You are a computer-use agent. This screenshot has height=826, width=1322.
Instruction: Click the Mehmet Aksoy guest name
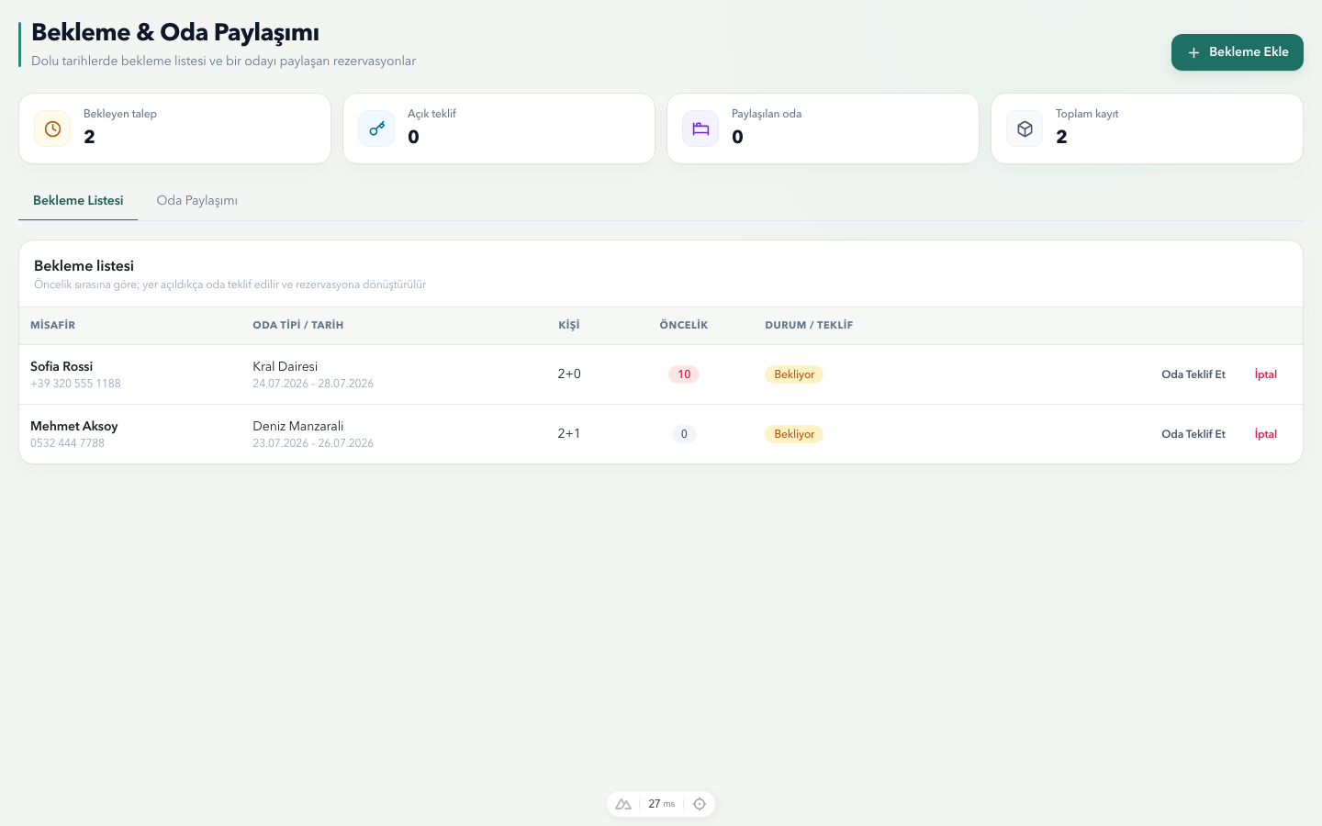[x=74, y=426]
